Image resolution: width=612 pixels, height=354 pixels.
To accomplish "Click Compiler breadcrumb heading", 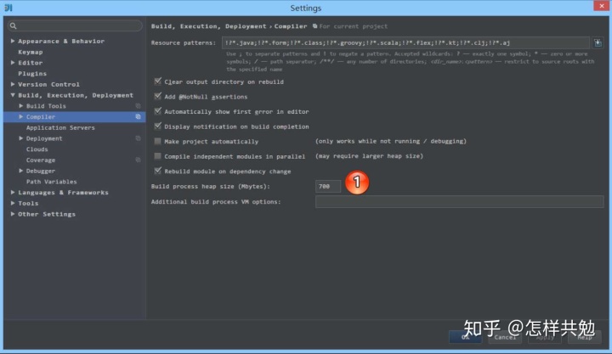I will (291, 26).
